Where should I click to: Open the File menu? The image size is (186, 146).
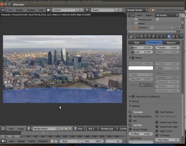point(10,10)
